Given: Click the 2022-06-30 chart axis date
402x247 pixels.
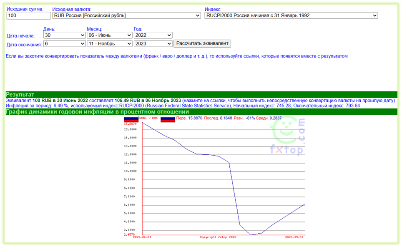Looking at the screenshot, I should [x=142, y=237].
